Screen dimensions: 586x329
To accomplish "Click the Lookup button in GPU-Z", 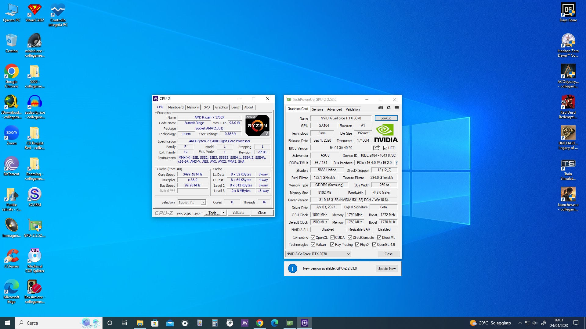I will (386, 118).
